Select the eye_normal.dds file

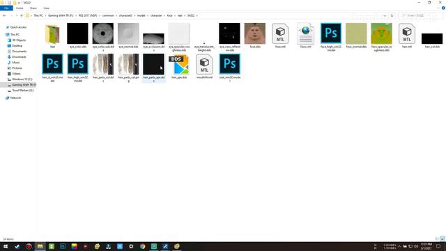pyautogui.click(x=128, y=36)
